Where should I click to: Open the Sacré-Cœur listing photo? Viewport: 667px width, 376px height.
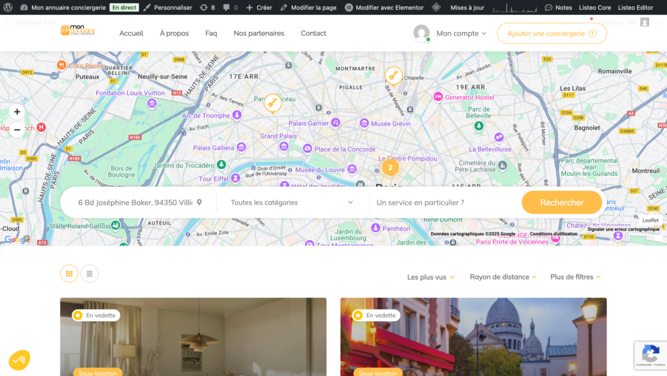474,337
